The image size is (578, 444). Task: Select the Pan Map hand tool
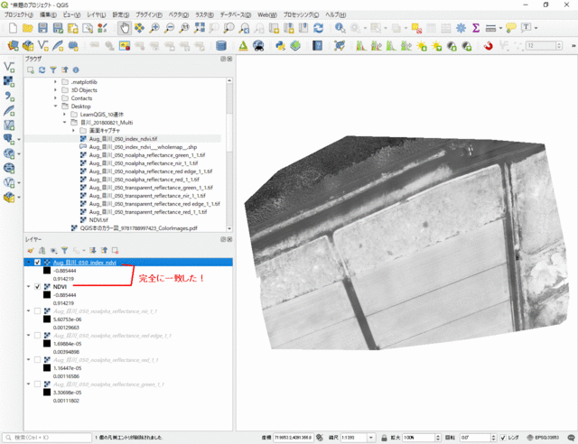point(125,28)
